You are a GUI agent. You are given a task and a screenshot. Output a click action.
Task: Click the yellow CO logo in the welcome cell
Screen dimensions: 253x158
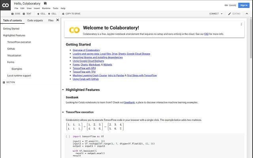click(74, 30)
